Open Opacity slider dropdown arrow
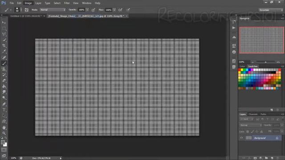The image size is (285, 160). click(x=87, y=10)
